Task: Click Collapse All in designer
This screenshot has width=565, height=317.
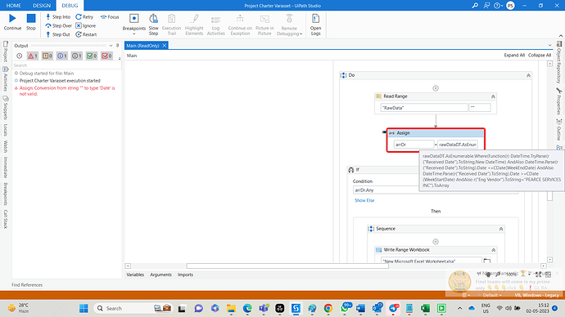Action: [x=540, y=55]
